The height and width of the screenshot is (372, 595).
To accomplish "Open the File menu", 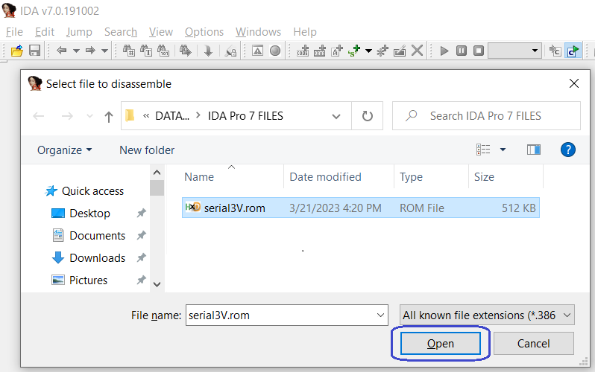I will (14, 32).
